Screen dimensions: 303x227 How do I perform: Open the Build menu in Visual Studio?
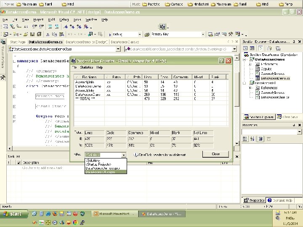coord(51,20)
